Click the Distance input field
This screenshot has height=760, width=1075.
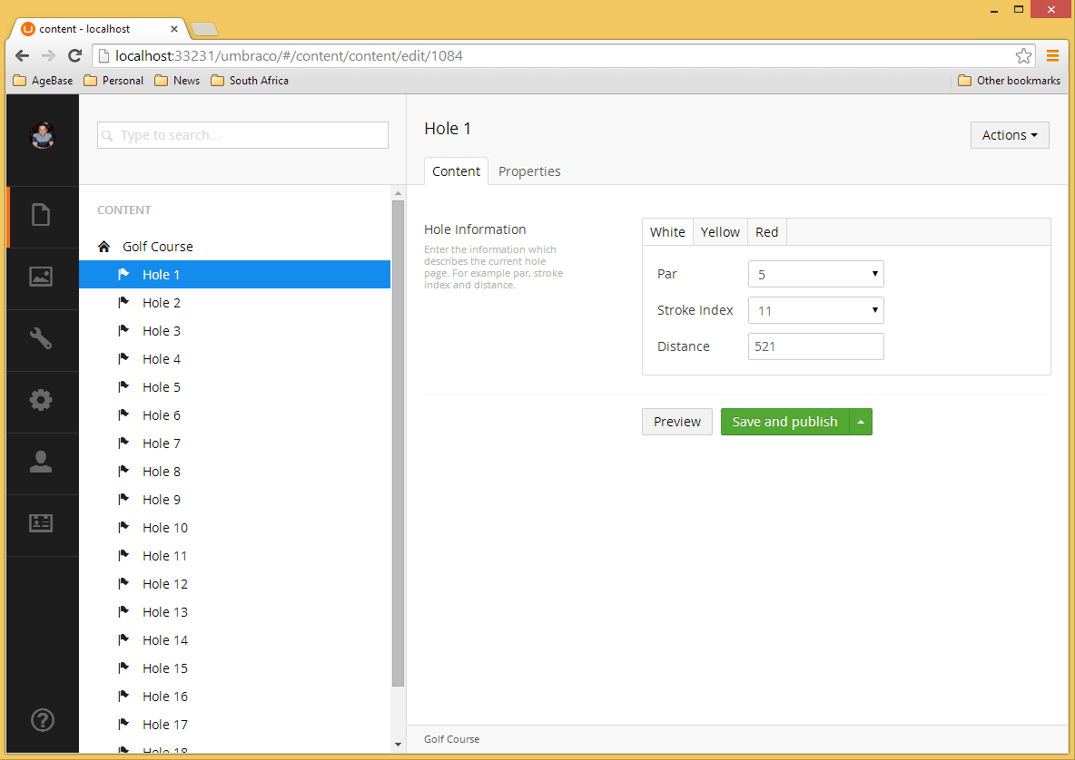[x=815, y=346]
